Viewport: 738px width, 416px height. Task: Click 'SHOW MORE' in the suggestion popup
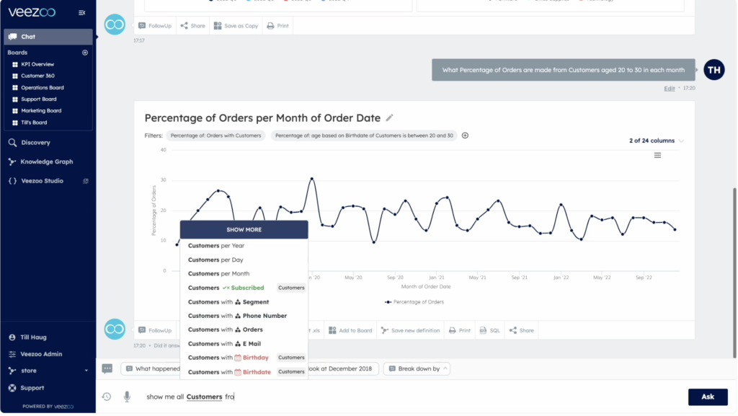point(244,229)
